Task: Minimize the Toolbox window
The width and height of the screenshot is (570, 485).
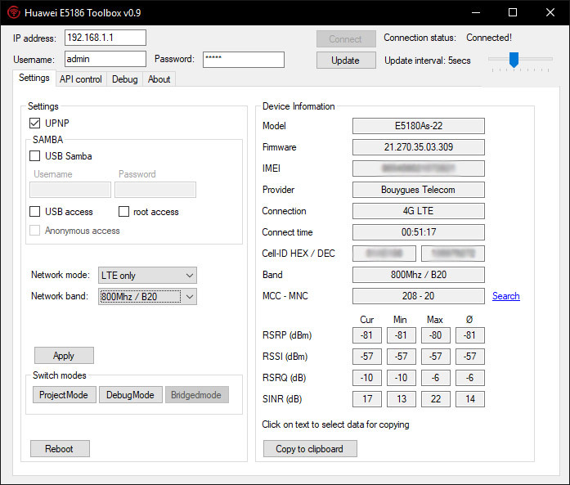Action: click(x=476, y=12)
